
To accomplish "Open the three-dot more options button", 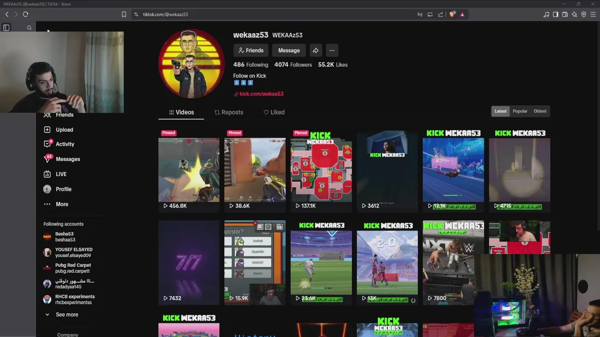I will [332, 51].
